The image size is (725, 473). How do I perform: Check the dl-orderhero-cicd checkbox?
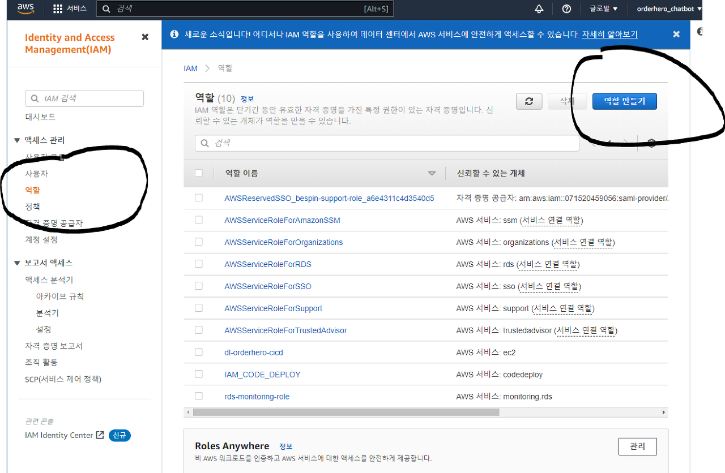(198, 352)
